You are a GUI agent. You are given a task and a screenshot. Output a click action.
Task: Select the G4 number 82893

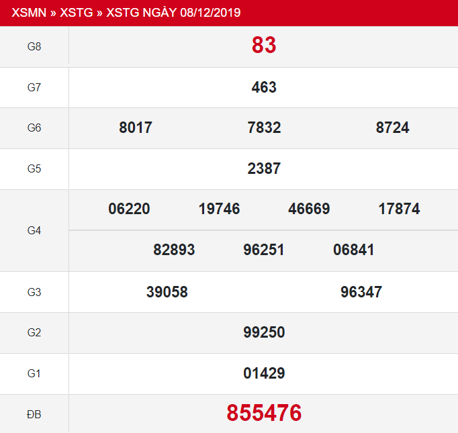coord(174,250)
